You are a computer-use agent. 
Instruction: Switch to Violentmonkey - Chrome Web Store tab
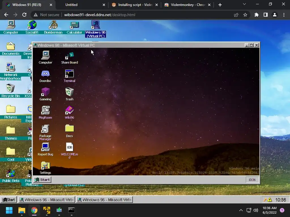point(188,5)
